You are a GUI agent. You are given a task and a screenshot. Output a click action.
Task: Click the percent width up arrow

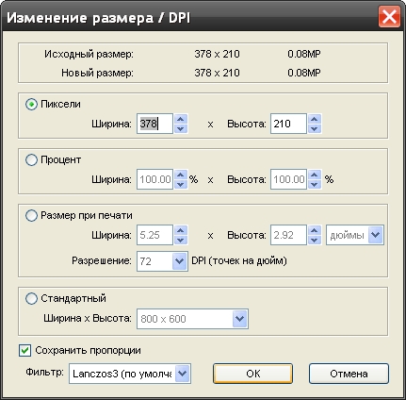click(x=180, y=175)
